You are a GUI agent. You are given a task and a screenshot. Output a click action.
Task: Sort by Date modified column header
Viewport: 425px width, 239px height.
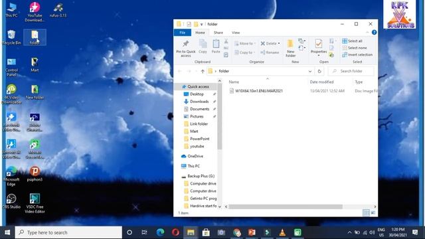pyautogui.click(x=321, y=82)
